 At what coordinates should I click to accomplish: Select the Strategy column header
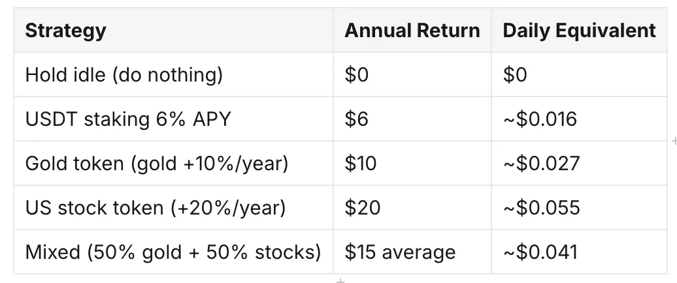pos(173,30)
